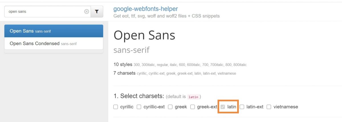Click the greek charset label
This screenshot has width=342, height=122.
coord(181,107)
